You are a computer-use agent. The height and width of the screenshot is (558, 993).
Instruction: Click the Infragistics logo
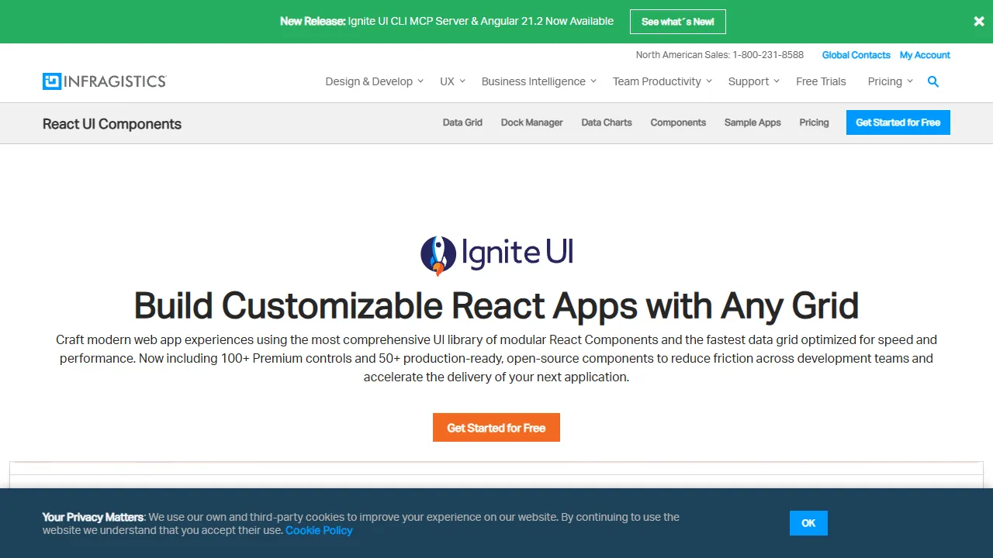[105, 81]
